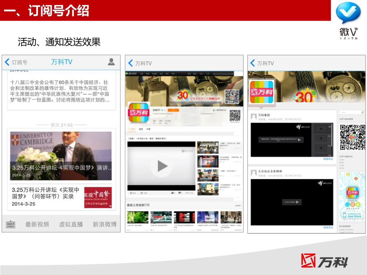Viewport: 367px width, 275px height.
Task: Click the 万科 TV logo in the right phone screen
Action: (261, 92)
